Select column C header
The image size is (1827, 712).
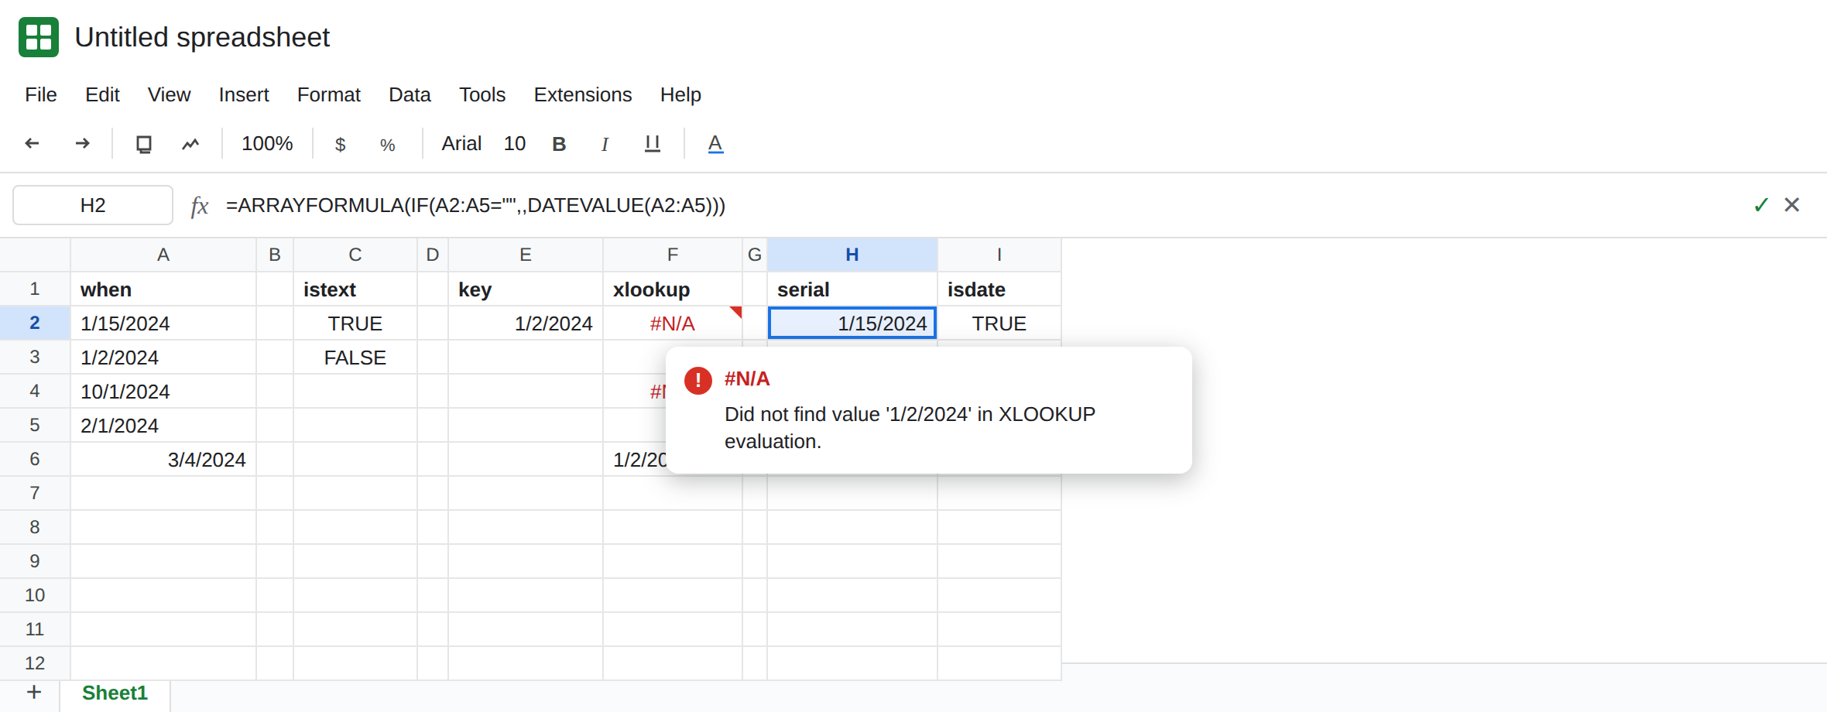355,255
